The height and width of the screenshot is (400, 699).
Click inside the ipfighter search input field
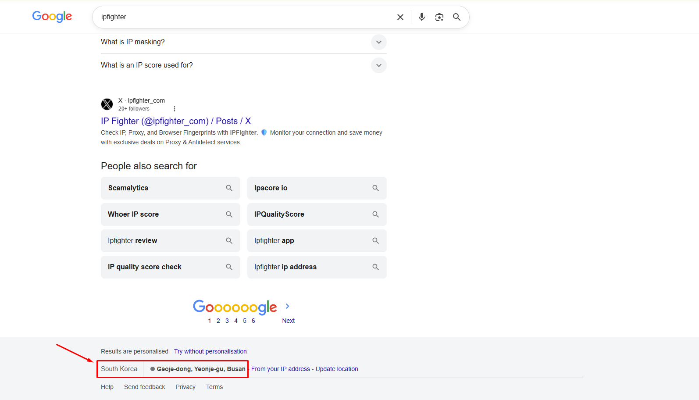pos(246,17)
